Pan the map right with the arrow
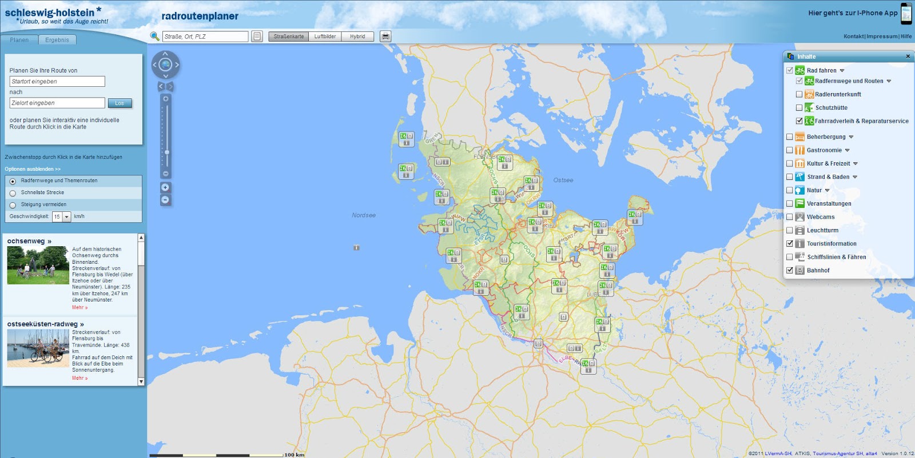The image size is (915, 458). [x=177, y=65]
